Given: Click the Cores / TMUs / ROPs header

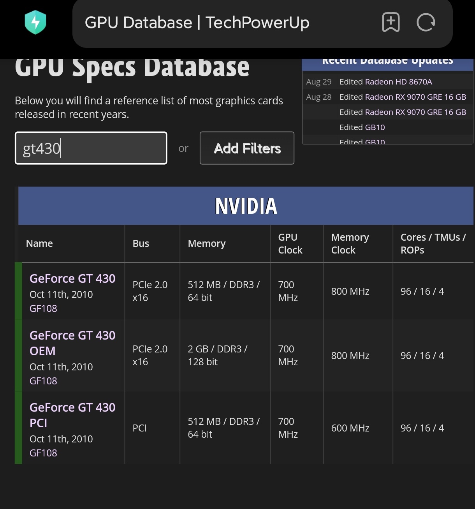Looking at the screenshot, I should click(433, 243).
